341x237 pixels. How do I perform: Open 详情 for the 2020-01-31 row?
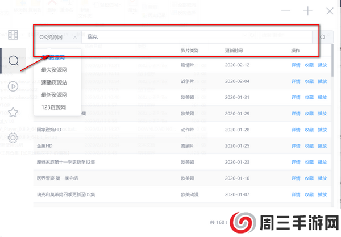(x=296, y=97)
